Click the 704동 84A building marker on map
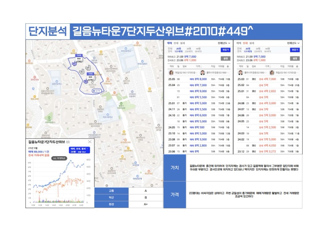The image size is (328, 232). pyautogui.click(x=79, y=57)
